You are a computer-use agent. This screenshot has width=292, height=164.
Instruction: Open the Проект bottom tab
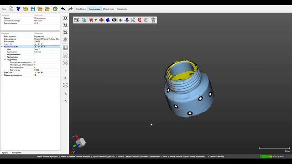tap(5, 153)
